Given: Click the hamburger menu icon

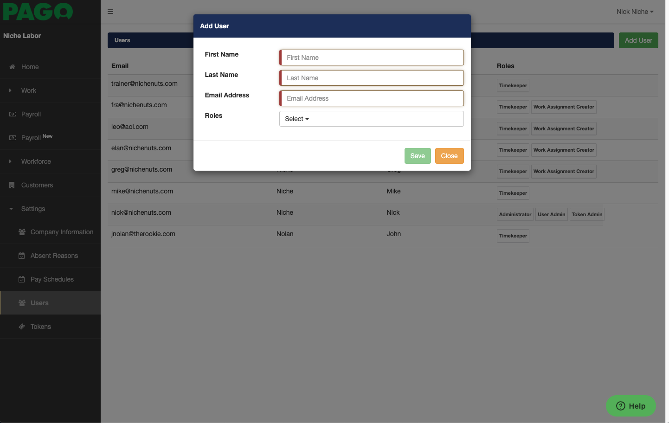Looking at the screenshot, I should coord(110,12).
